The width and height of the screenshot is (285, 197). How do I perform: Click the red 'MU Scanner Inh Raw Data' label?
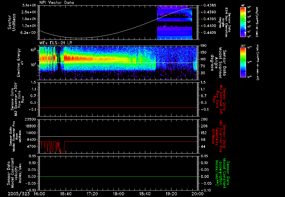pos(219,99)
